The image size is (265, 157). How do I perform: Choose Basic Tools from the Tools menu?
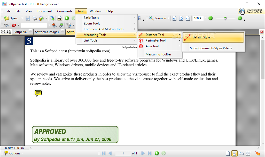(106, 18)
